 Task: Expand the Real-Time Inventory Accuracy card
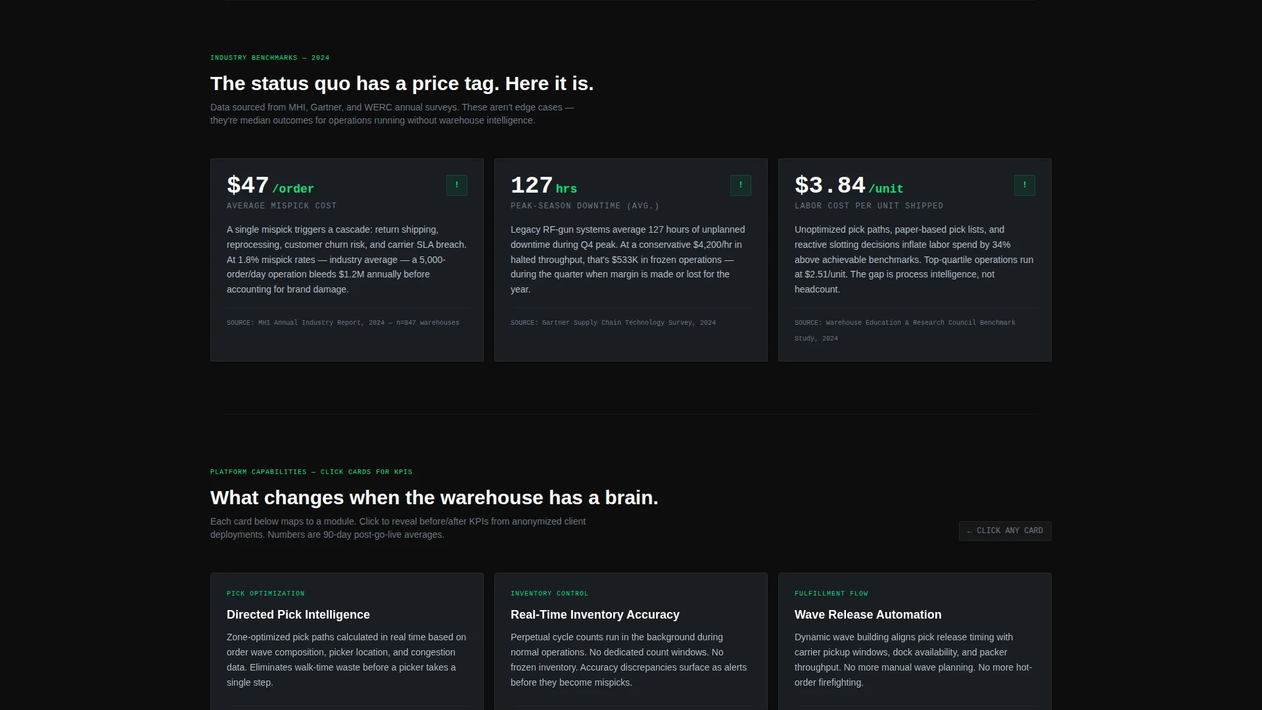pyautogui.click(x=631, y=641)
